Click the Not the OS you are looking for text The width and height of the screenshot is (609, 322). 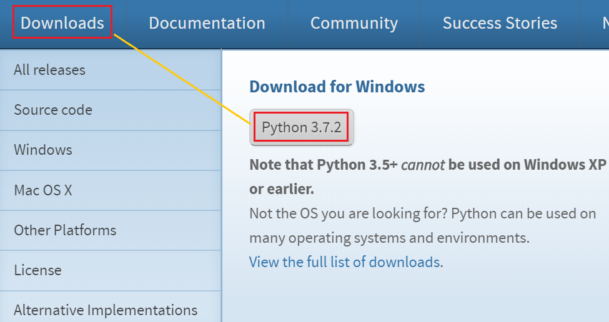coord(348,214)
